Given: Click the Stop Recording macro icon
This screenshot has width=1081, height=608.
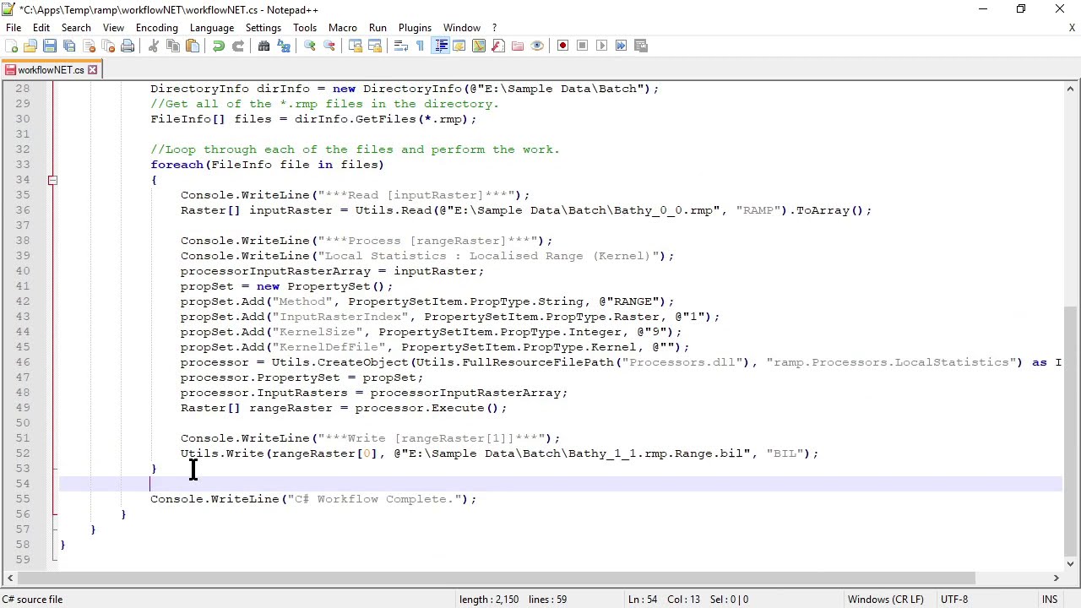Looking at the screenshot, I should [583, 46].
